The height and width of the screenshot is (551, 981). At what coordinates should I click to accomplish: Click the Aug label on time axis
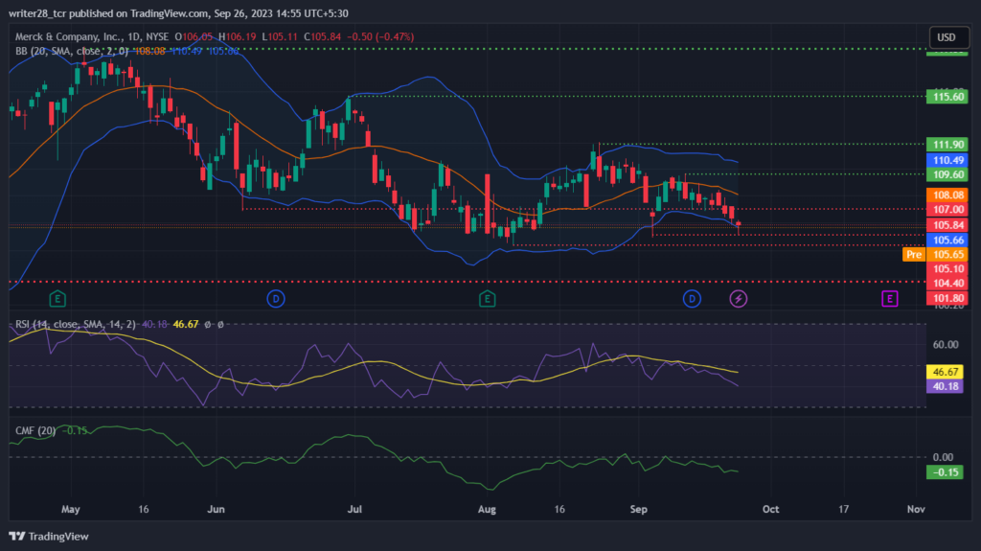pyautogui.click(x=487, y=509)
